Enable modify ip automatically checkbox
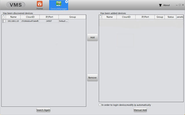Image resolution: width=185 pixels, height=115 pixels. [x=100, y=105]
